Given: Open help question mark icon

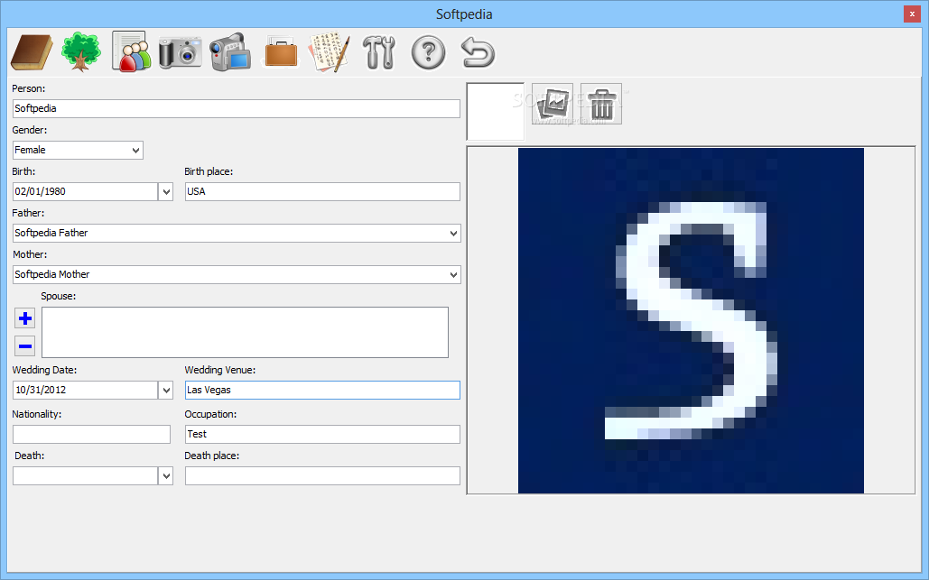Looking at the screenshot, I should coord(428,52).
